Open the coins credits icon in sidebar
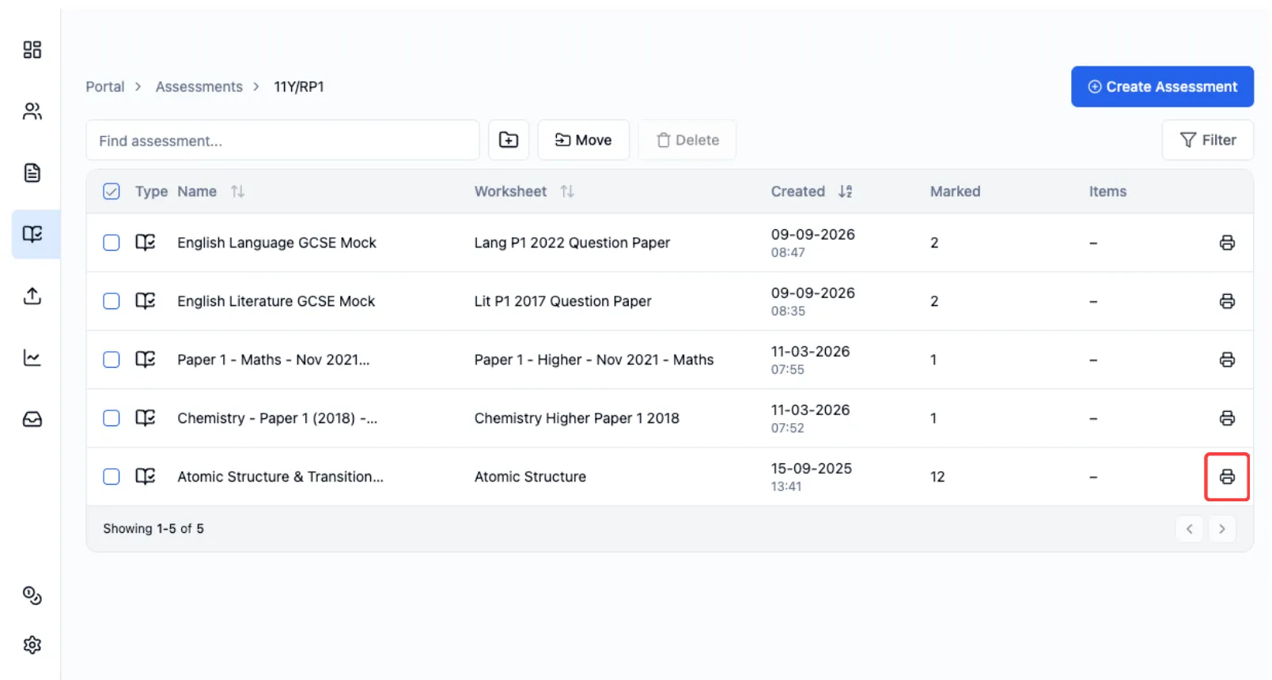 click(32, 595)
